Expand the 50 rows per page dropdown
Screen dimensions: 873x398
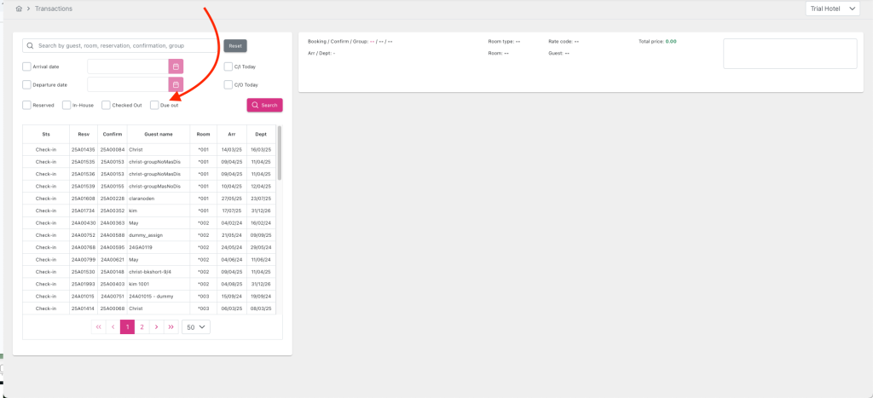coord(196,326)
